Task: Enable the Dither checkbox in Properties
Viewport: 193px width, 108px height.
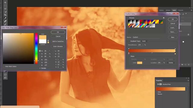Action: pyautogui.click(x=157, y=92)
